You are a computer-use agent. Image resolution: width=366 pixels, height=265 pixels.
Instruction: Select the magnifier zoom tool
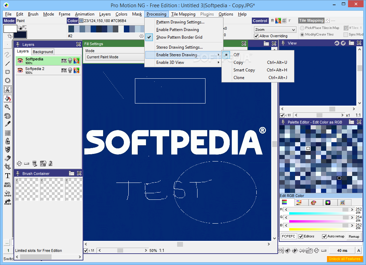click(8, 107)
